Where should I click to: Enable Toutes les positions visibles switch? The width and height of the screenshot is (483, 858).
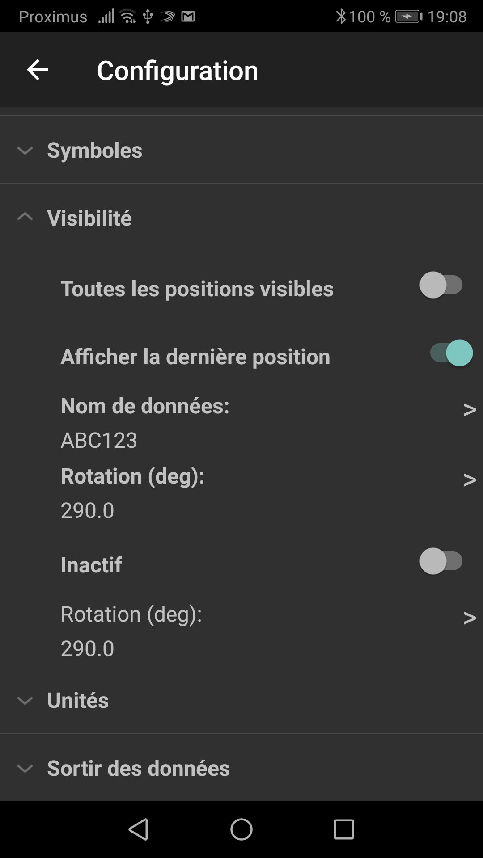441,285
